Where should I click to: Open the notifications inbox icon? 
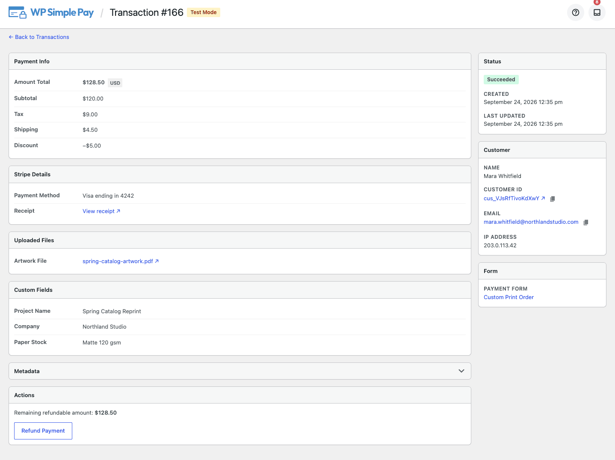click(x=597, y=12)
